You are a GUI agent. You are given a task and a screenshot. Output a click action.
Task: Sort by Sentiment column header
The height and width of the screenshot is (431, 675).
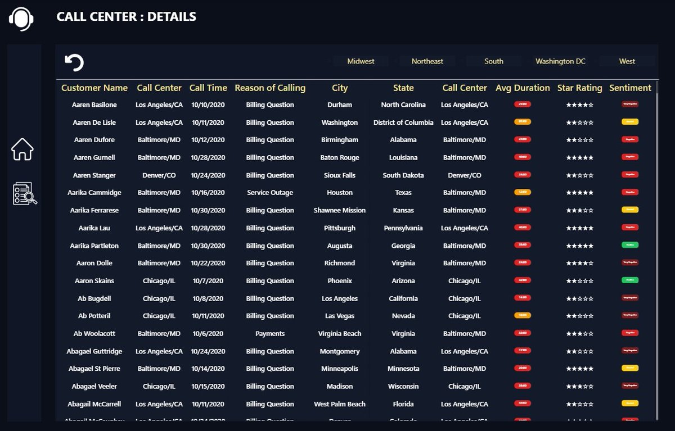tap(630, 88)
